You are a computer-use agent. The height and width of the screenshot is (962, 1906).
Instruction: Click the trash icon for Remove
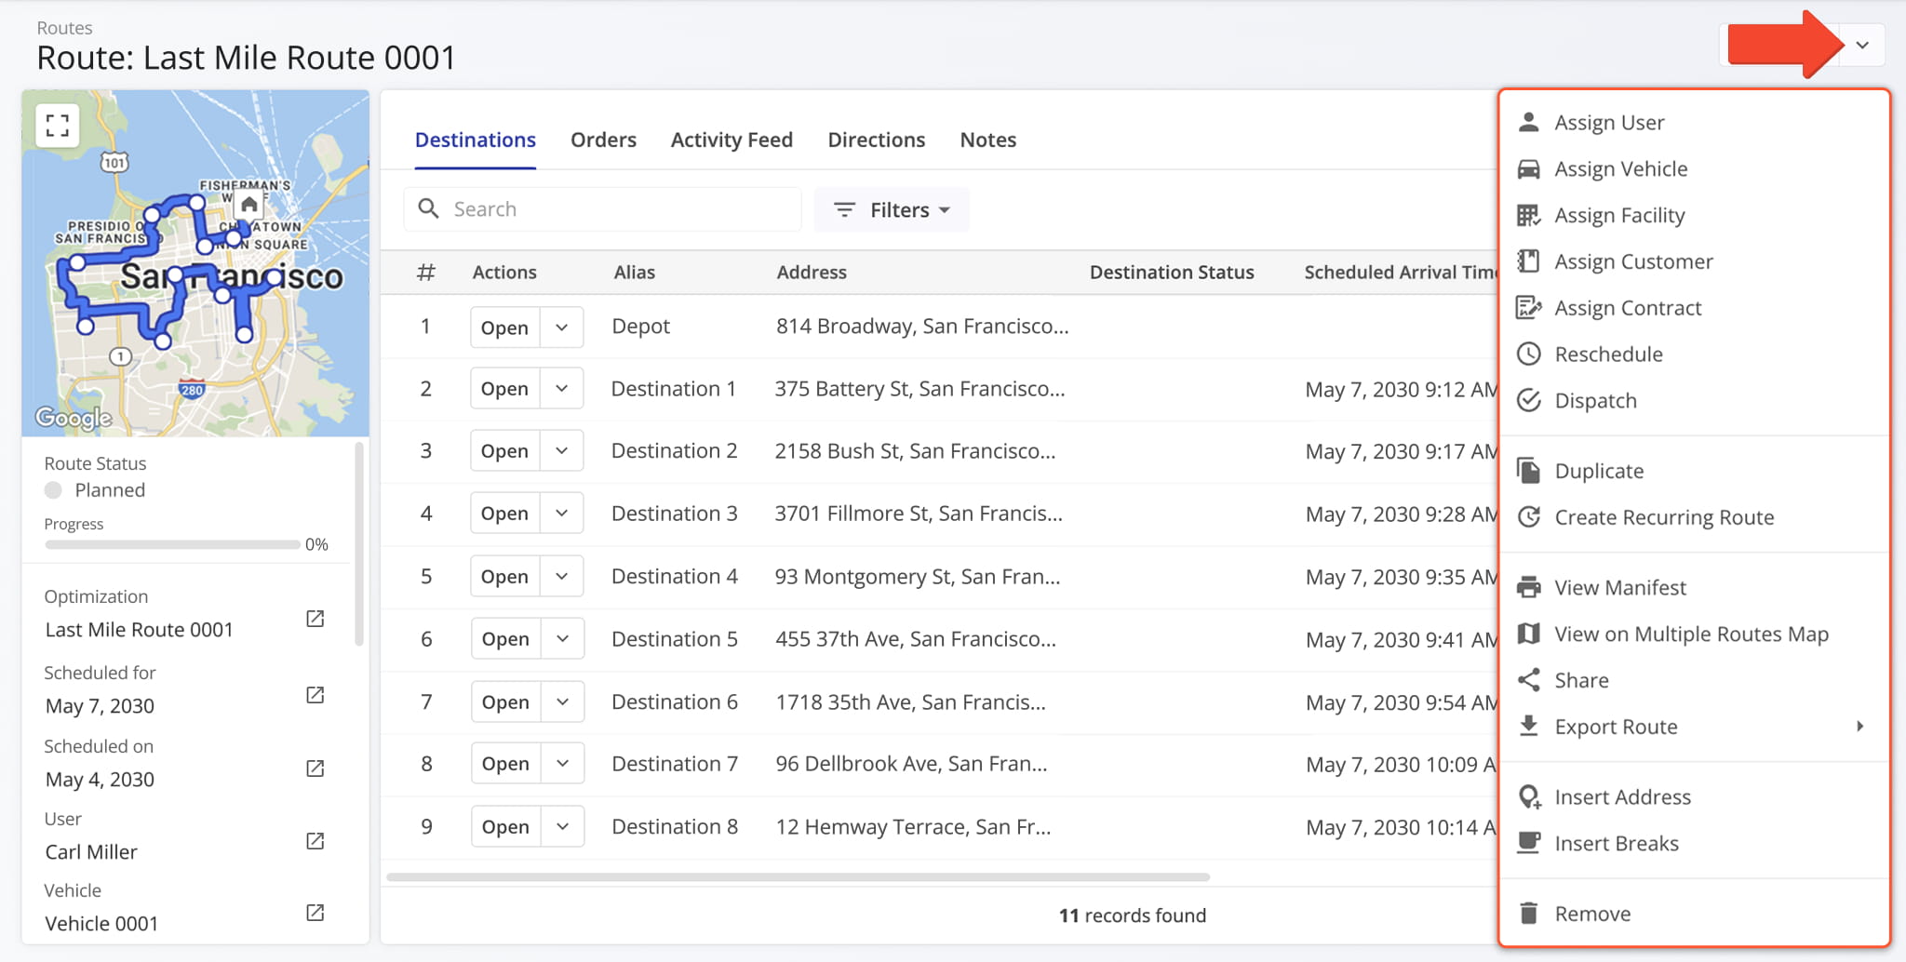coord(1528,914)
